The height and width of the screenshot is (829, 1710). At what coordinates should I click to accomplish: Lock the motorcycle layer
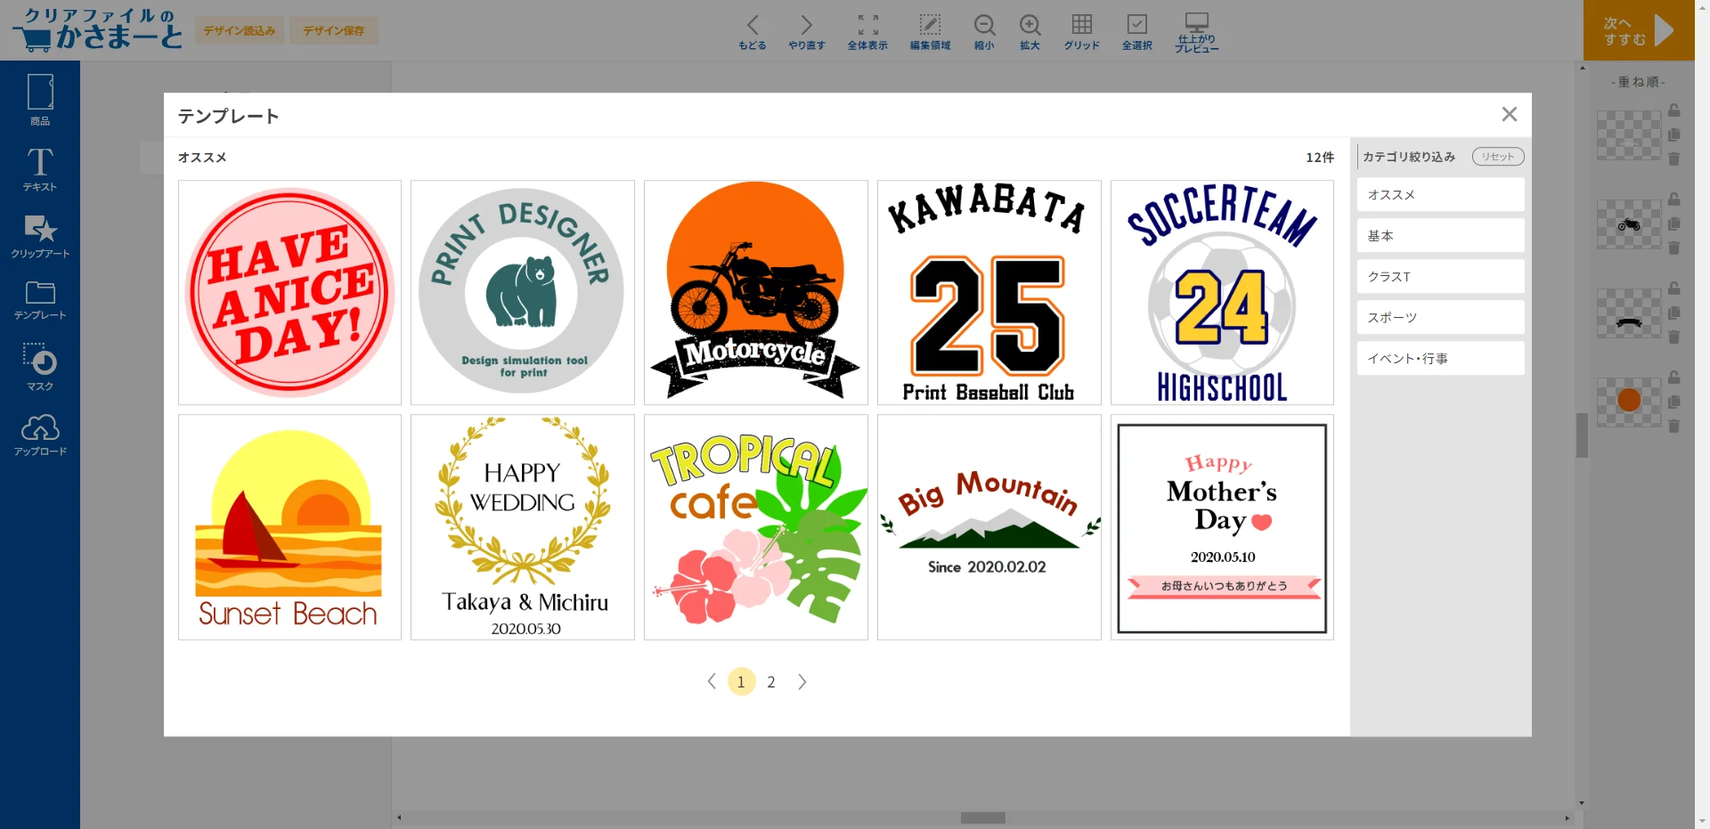click(x=1674, y=199)
